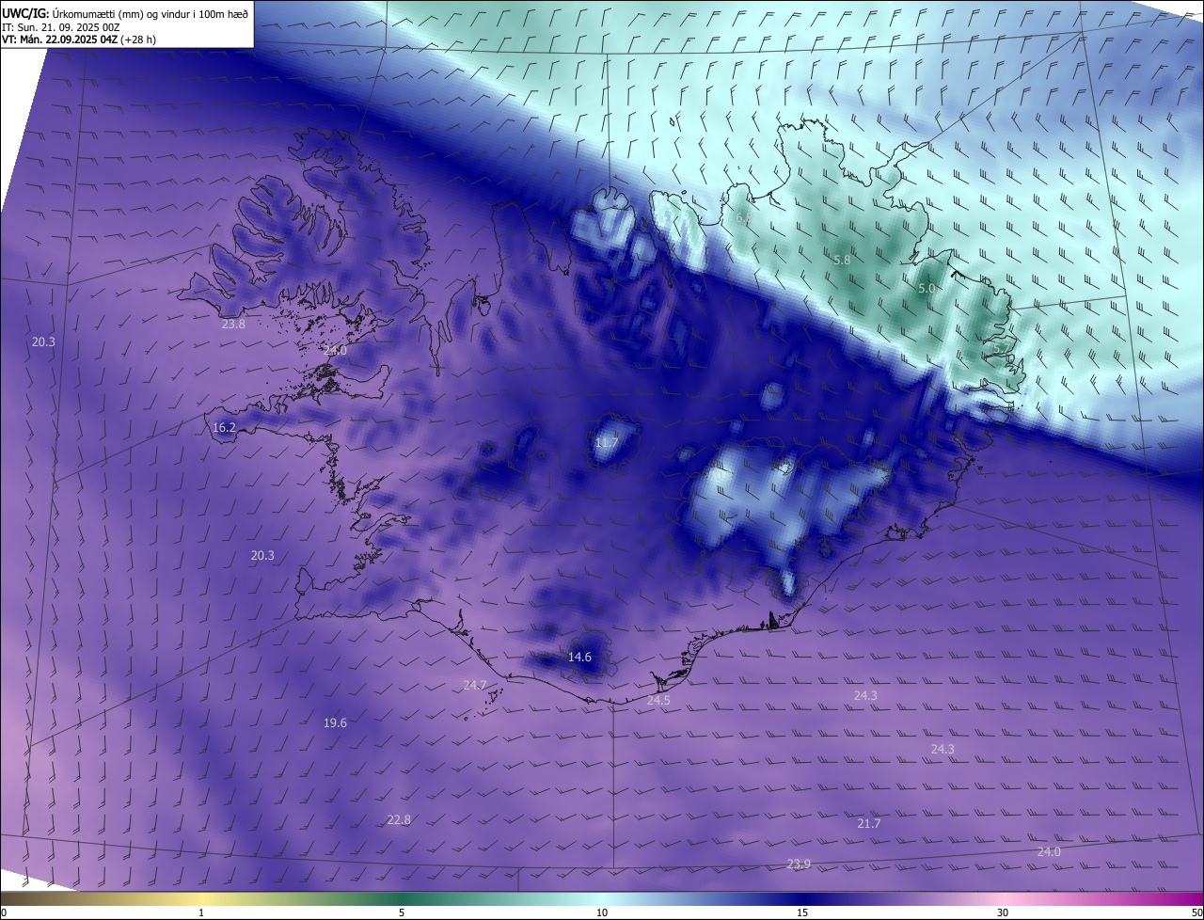Click the map value 5.7
1204x920 pixels.
coord(1003,348)
